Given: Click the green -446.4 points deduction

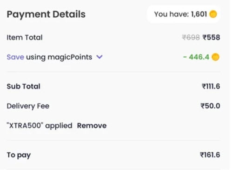Looking at the screenshot, I should 196,57.
